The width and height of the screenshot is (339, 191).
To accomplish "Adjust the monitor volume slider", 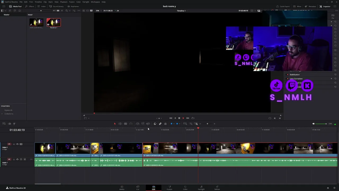I will (322, 124).
